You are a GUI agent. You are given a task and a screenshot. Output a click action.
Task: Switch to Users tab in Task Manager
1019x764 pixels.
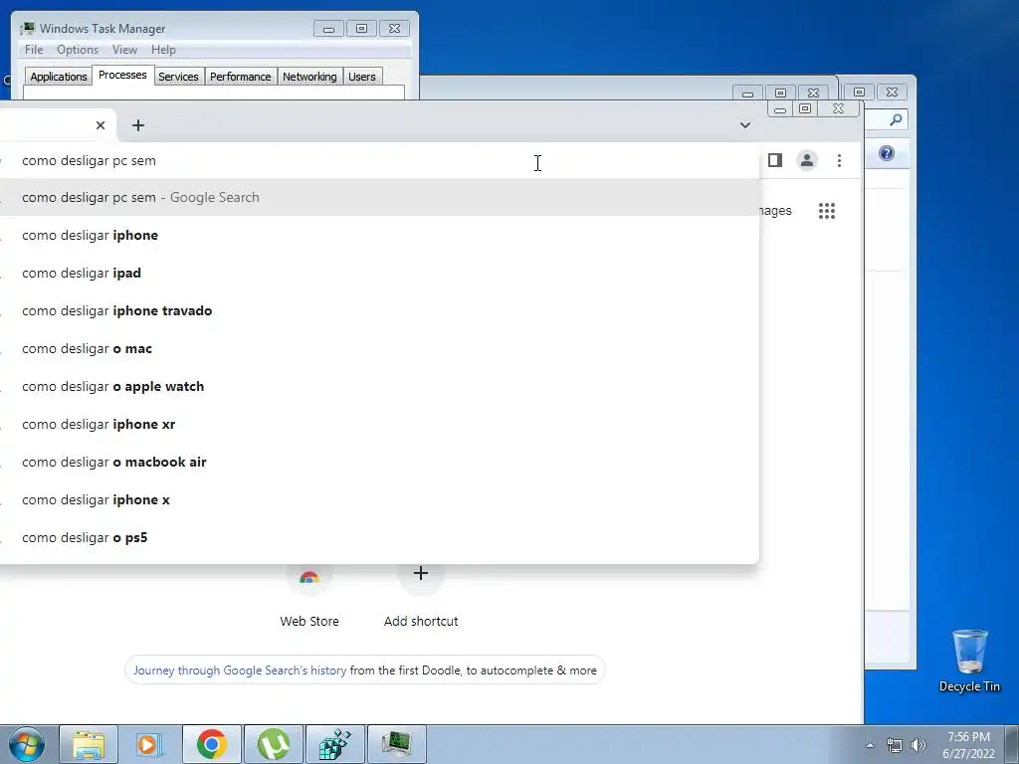click(362, 77)
